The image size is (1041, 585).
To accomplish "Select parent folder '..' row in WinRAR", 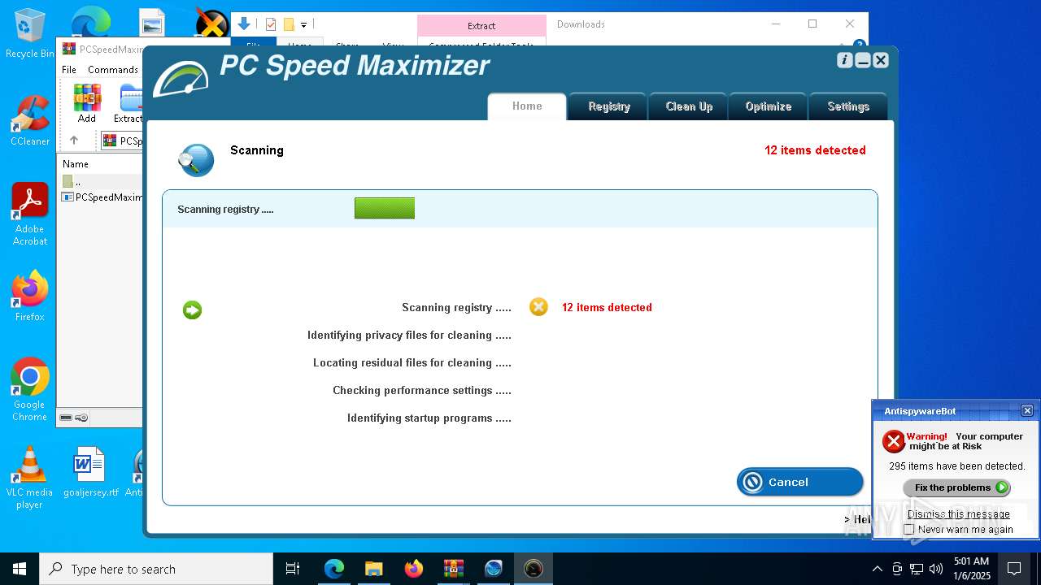I will point(100,181).
